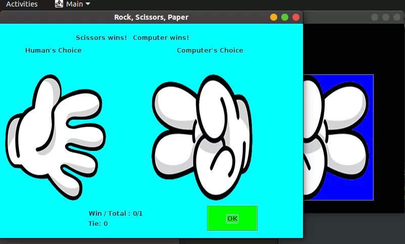
Task: Click the Rock, Scissors, Paper title bar
Action: pos(151,17)
